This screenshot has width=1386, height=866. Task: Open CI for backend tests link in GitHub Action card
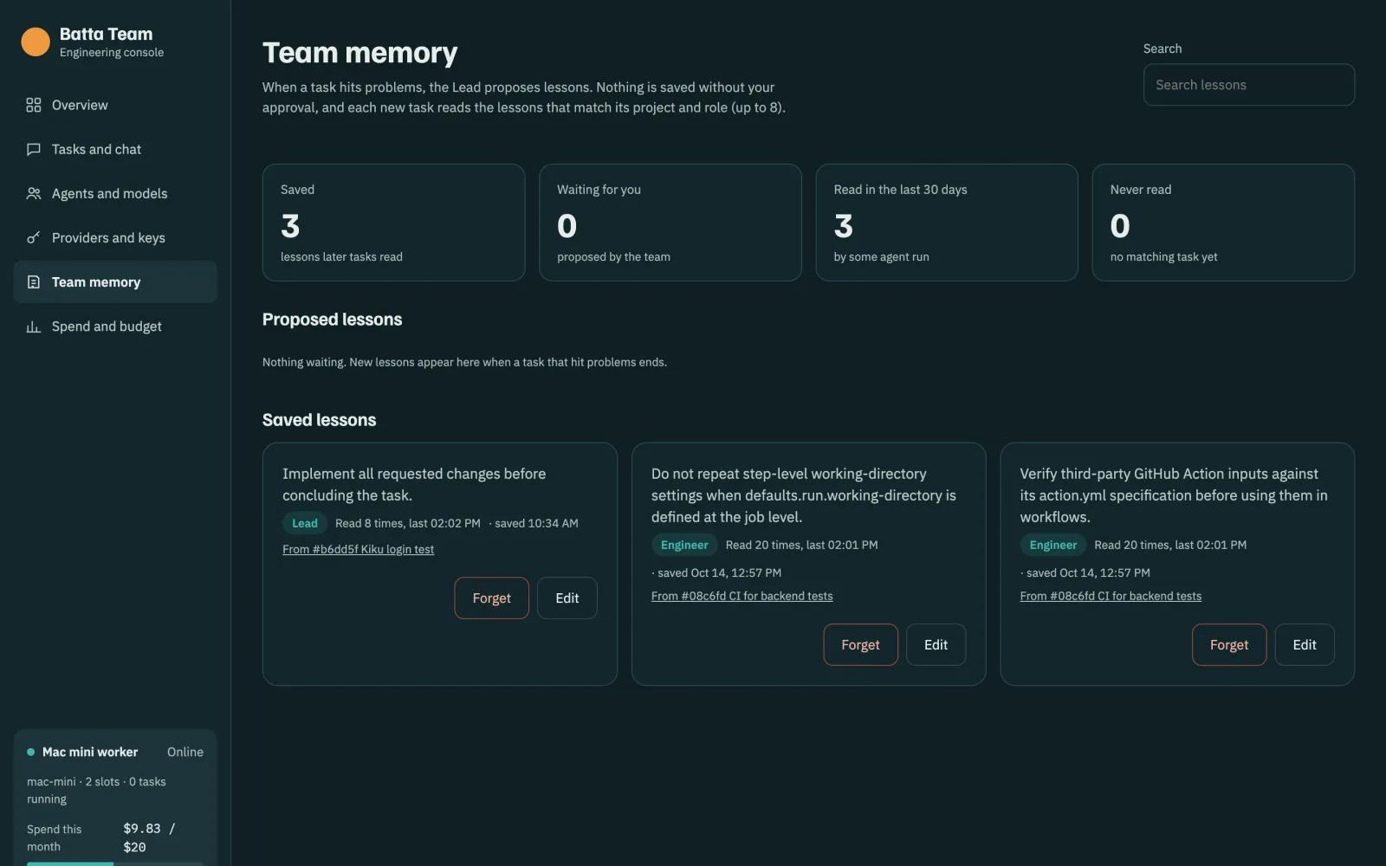(x=1111, y=596)
